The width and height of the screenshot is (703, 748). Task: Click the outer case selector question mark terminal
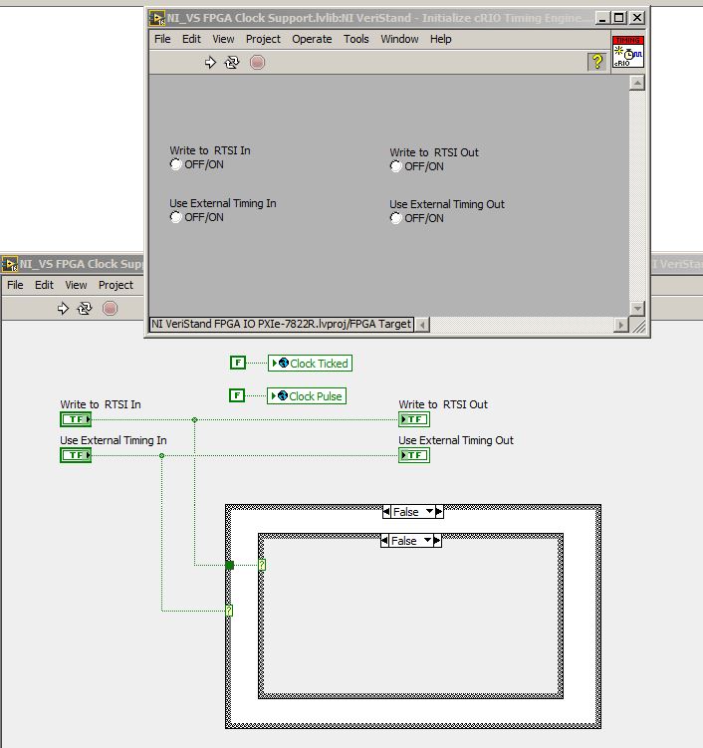click(x=229, y=611)
